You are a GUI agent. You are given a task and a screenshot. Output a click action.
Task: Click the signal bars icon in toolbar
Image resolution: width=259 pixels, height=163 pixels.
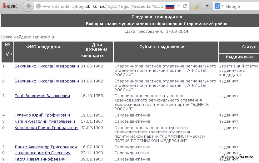tap(197, 7)
